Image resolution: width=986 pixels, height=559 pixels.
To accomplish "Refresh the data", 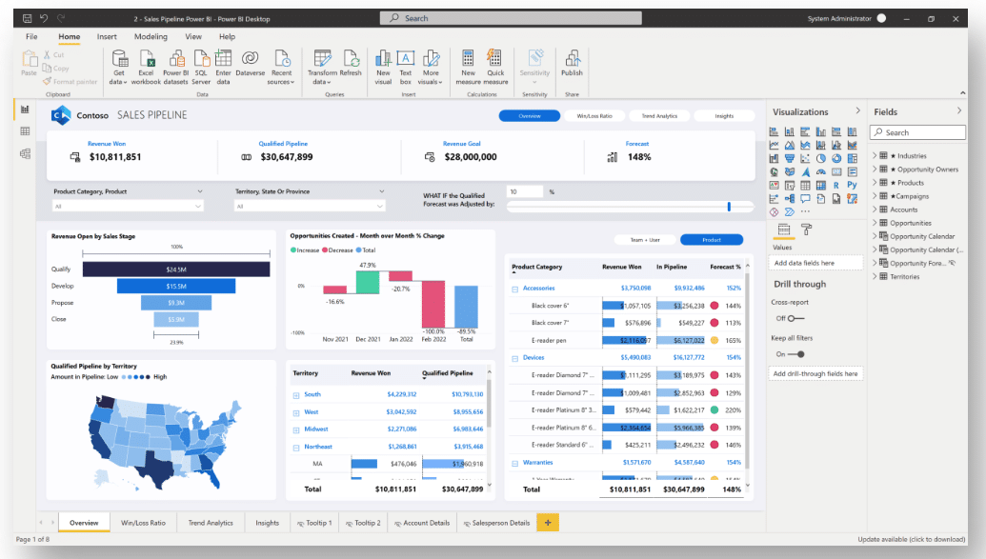I will [x=351, y=64].
